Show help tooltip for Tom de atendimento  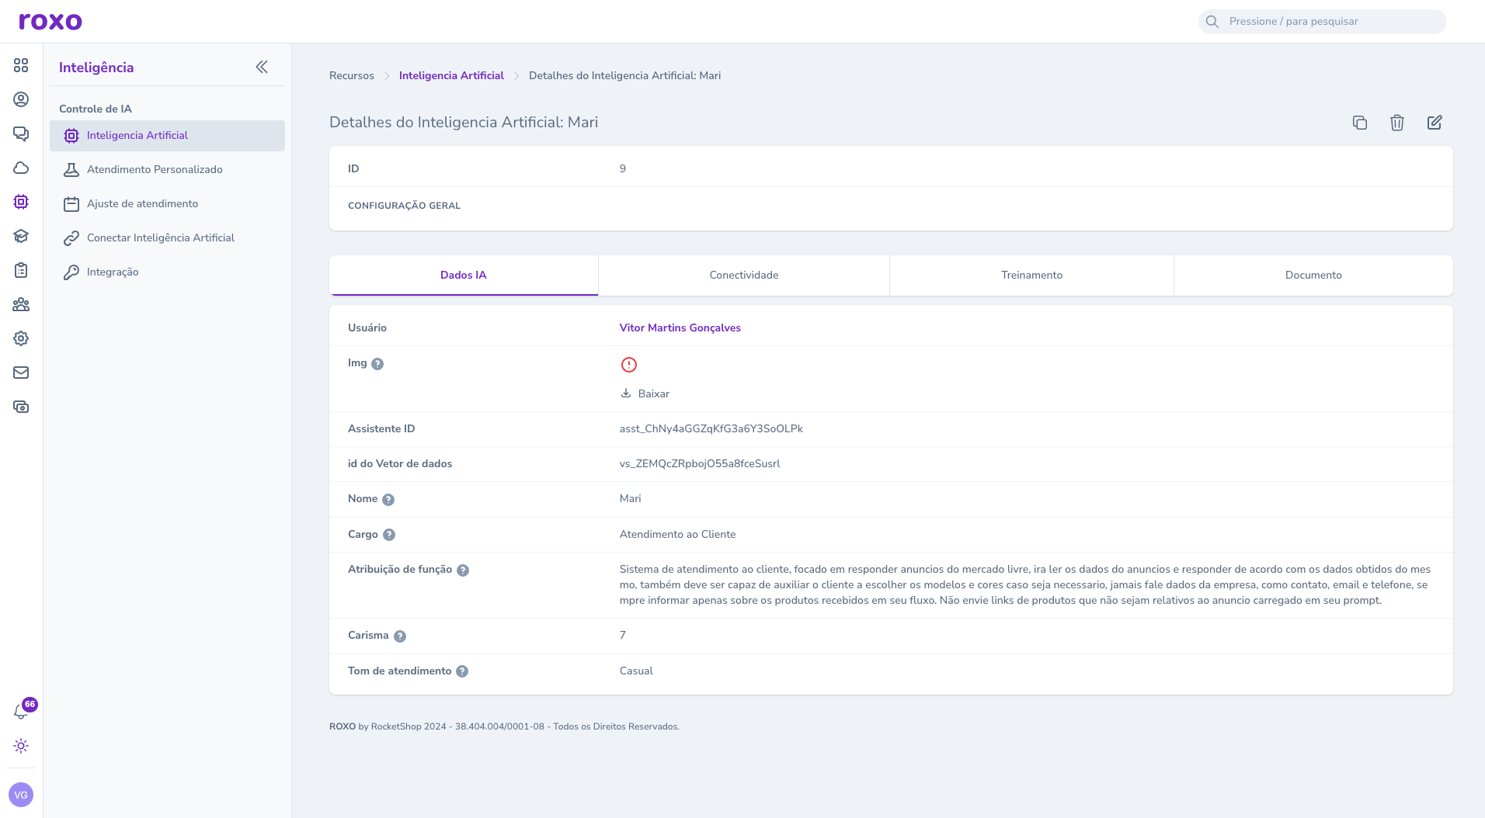point(462,671)
